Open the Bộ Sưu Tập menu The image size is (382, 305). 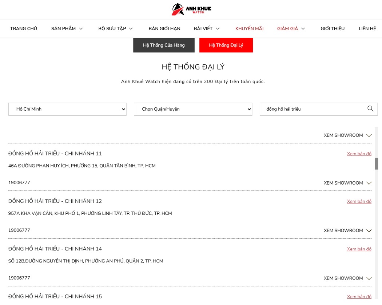pyautogui.click(x=112, y=28)
